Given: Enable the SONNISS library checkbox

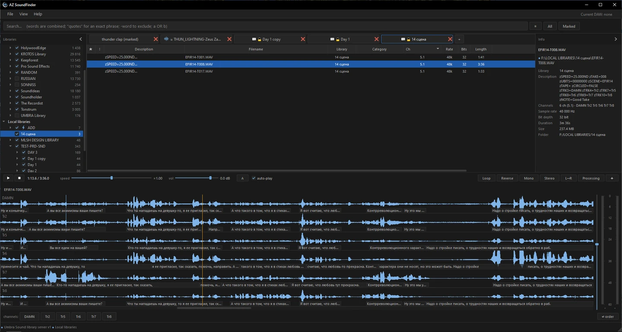Looking at the screenshot, I should pos(17,85).
